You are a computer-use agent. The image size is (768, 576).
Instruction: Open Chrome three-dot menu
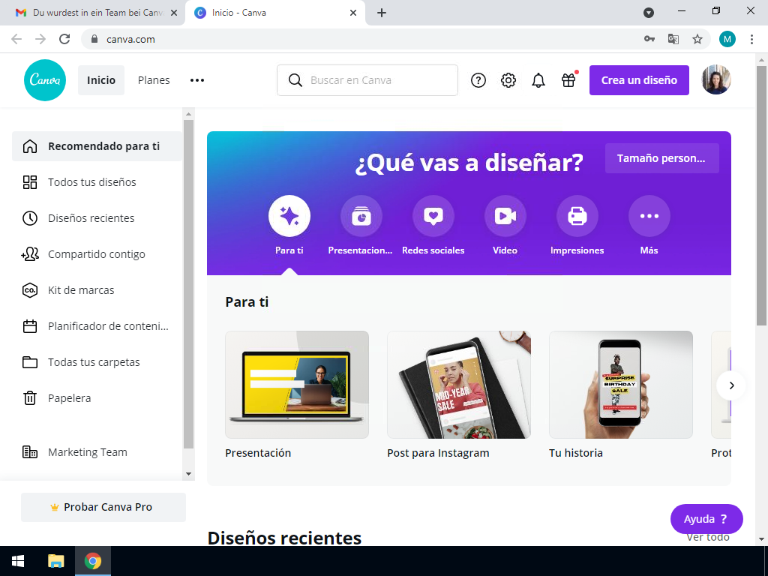[751, 39]
